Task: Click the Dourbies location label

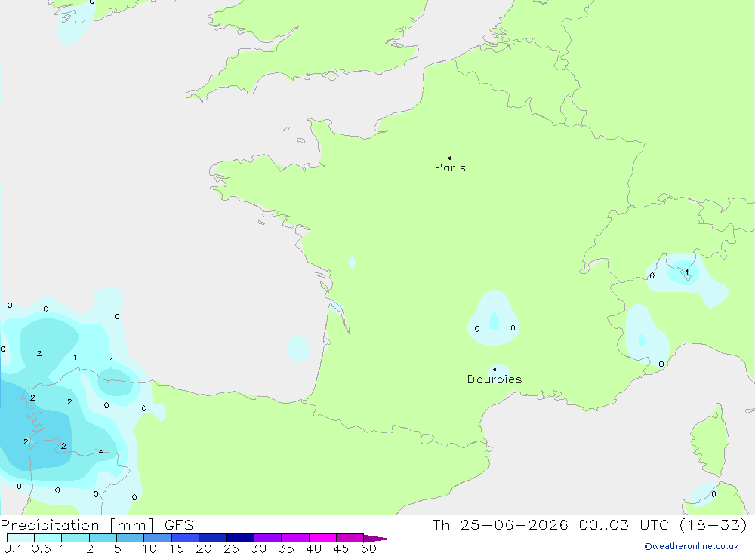Action: 495,379
